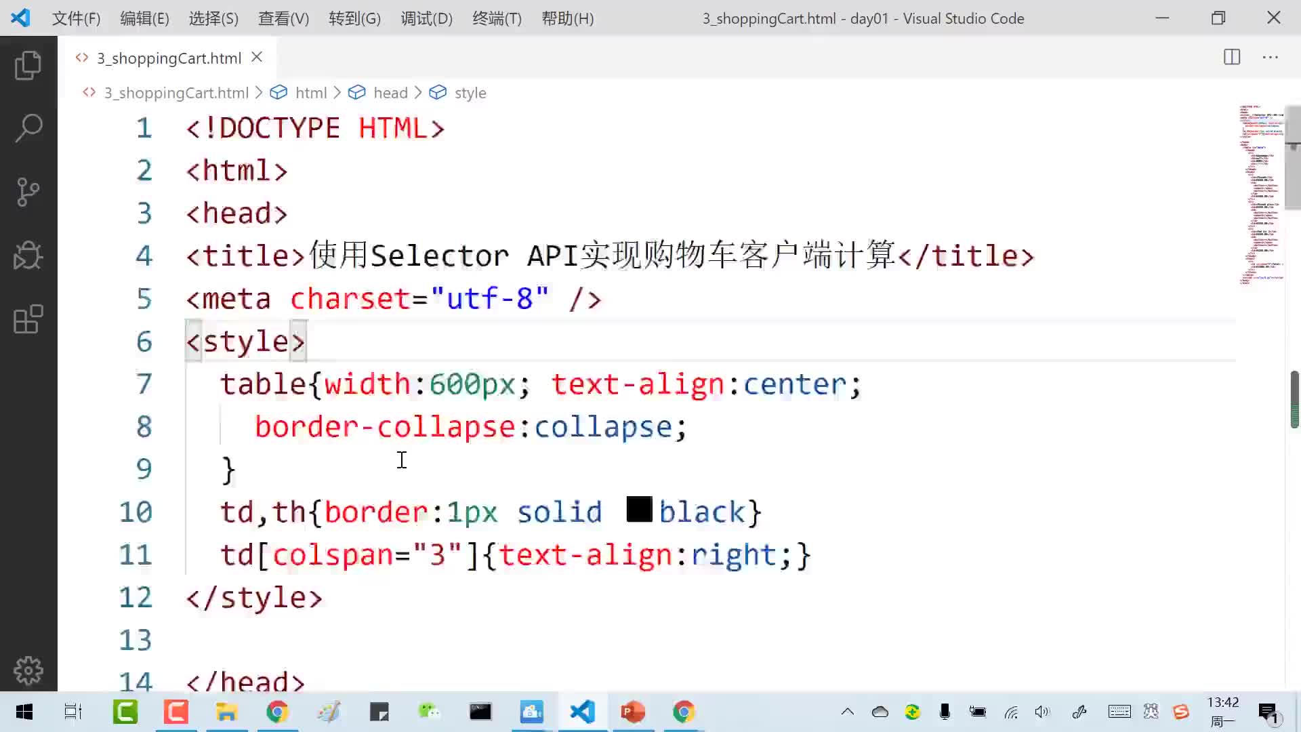Open the paint palette taskbar app
Viewport: 1301px width, 732px height.
click(x=329, y=712)
